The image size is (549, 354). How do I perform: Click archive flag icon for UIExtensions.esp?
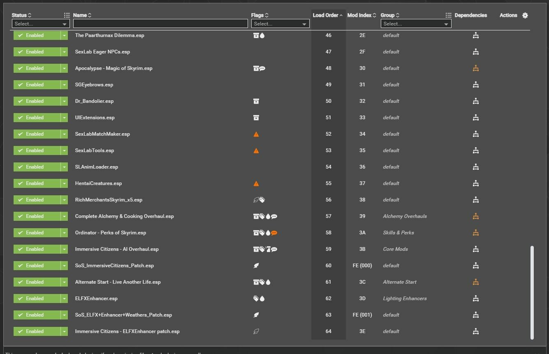coord(256,118)
